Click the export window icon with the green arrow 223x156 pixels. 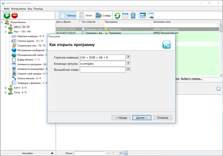click(x=143, y=15)
